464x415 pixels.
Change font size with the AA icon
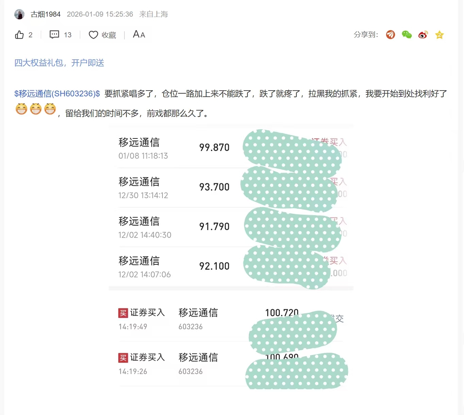point(139,34)
